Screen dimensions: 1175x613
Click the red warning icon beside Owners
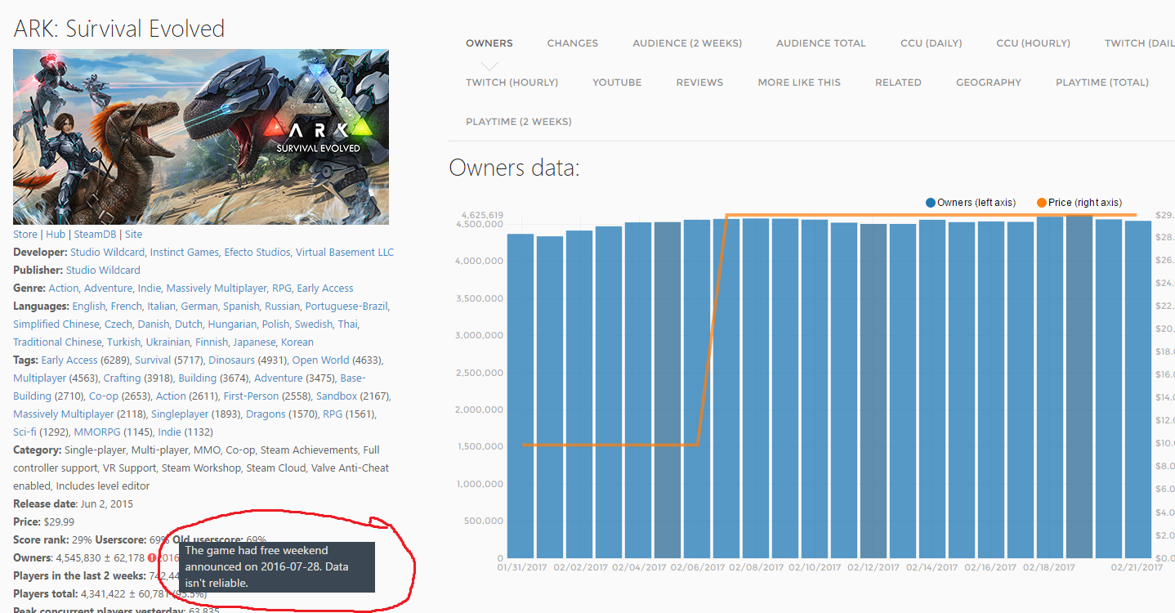pyautogui.click(x=152, y=558)
